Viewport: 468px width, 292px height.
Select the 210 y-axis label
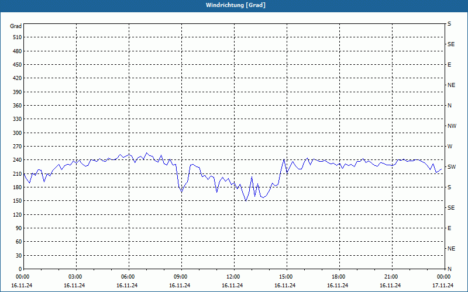click(x=18, y=173)
